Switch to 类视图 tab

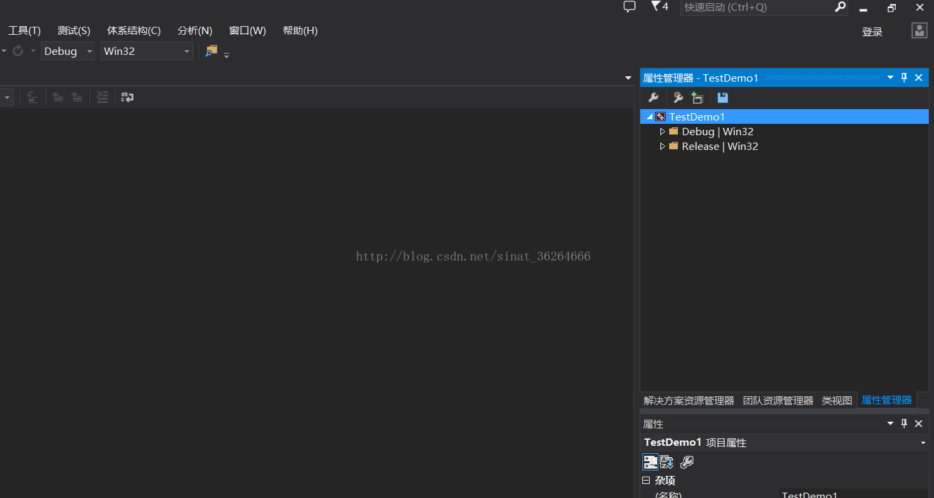[837, 400]
